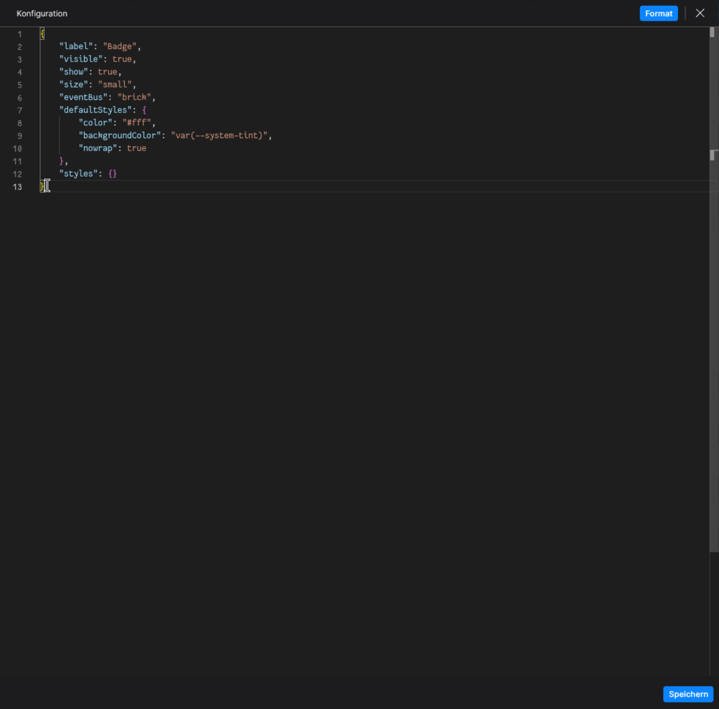Click the "nowrap" property key

[98, 148]
